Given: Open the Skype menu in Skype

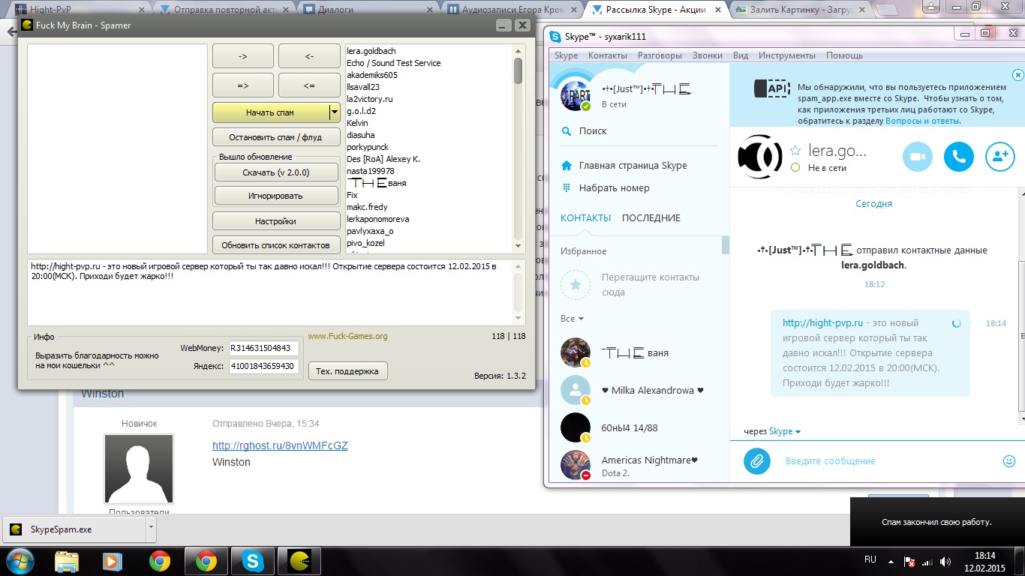Looking at the screenshot, I should point(566,55).
